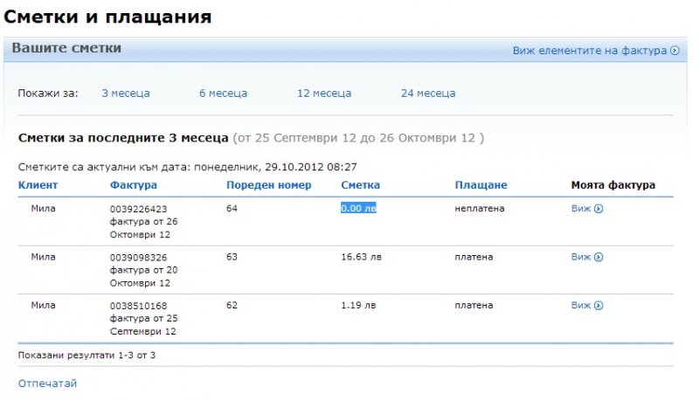Show bills for 24 месеца
Viewport: 699px width, 401px height.
point(428,93)
